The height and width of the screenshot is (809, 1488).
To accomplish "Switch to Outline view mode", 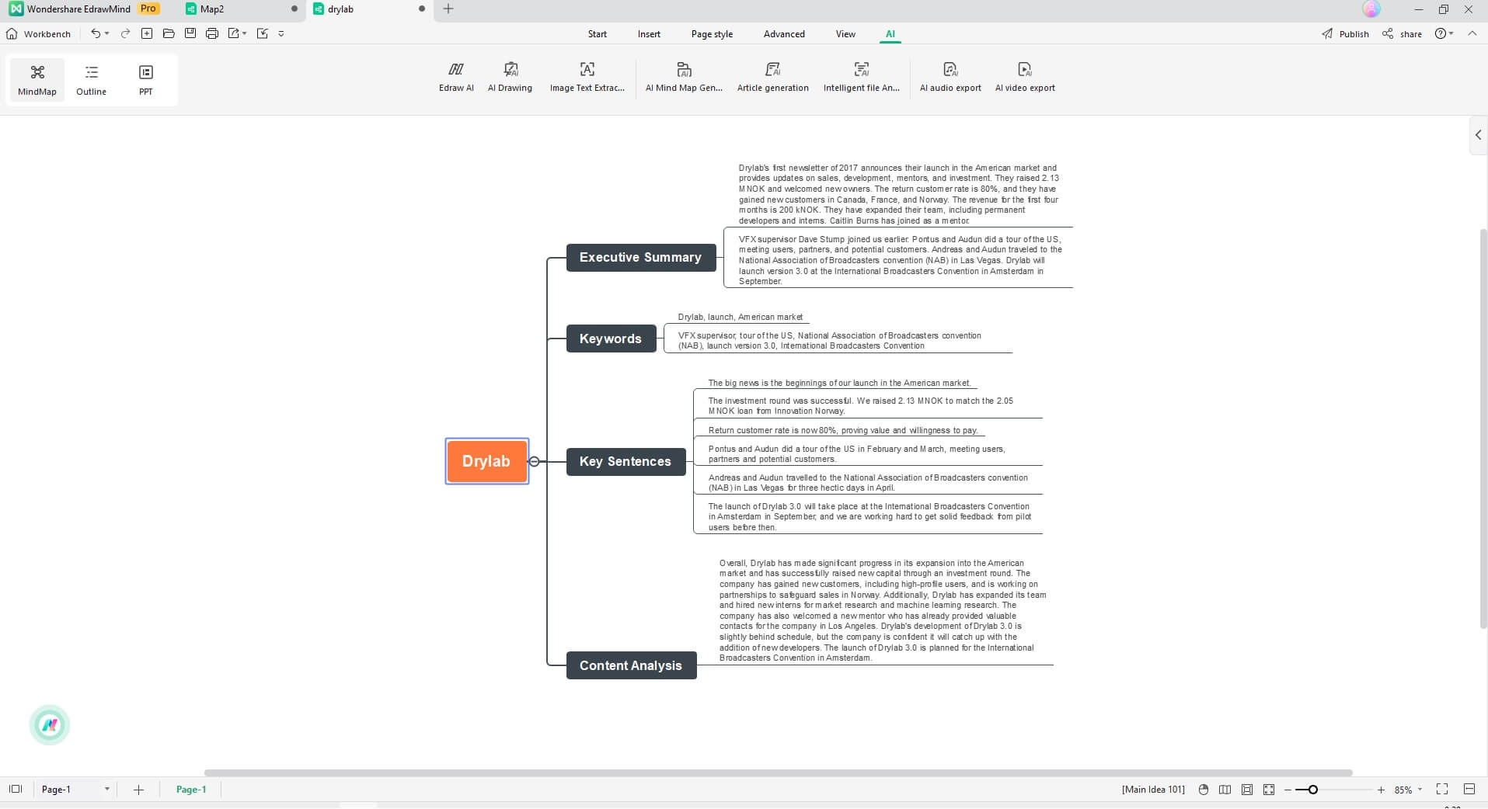I will pyautogui.click(x=91, y=80).
